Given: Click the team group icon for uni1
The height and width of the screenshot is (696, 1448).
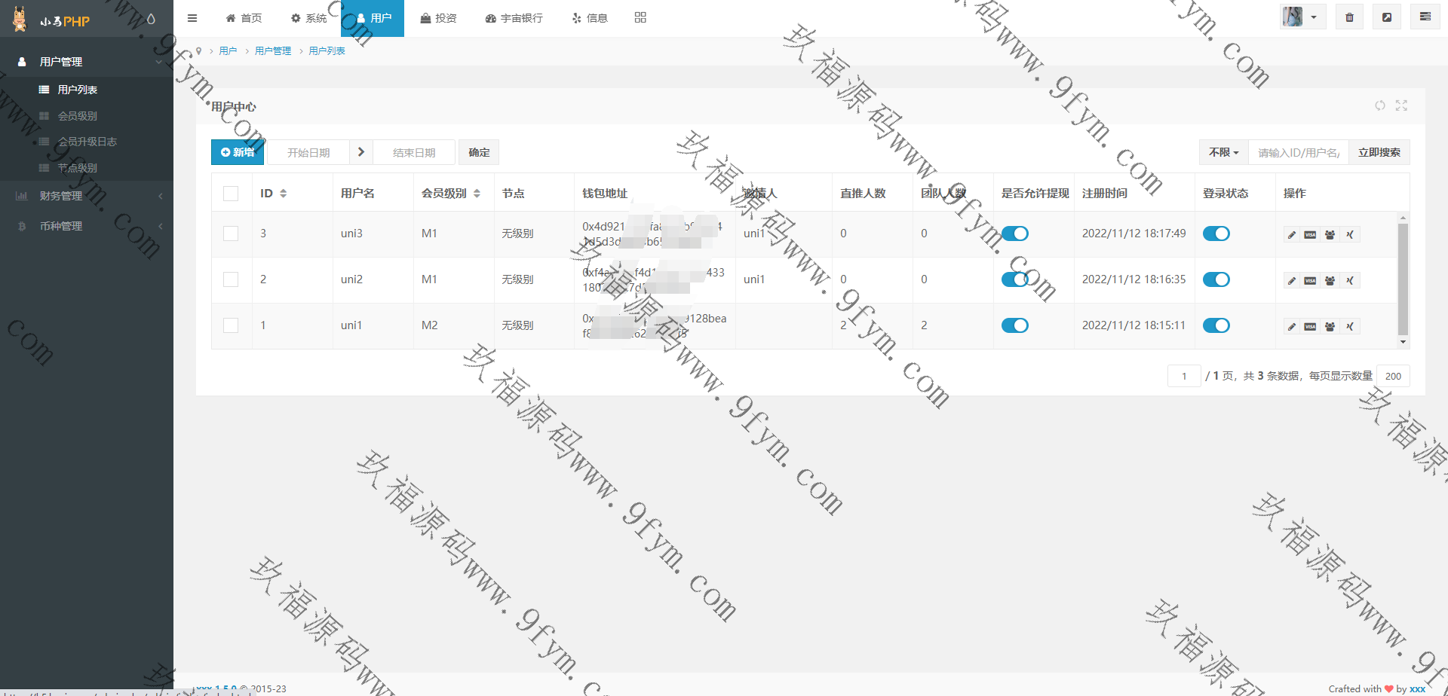Looking at the screenshot, I should click(x=1330, y=327).
